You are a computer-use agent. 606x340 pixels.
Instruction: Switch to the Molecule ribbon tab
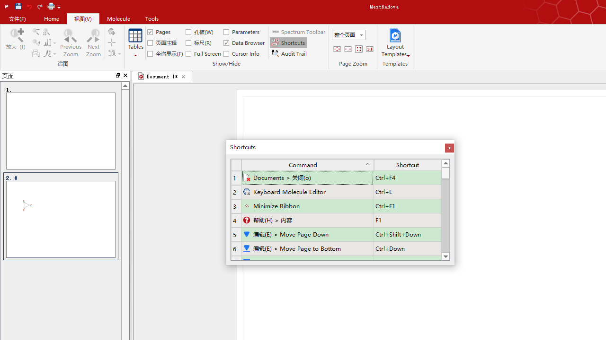(118, 19)
